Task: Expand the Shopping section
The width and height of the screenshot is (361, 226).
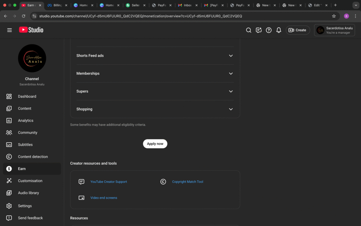Action: 231,109
